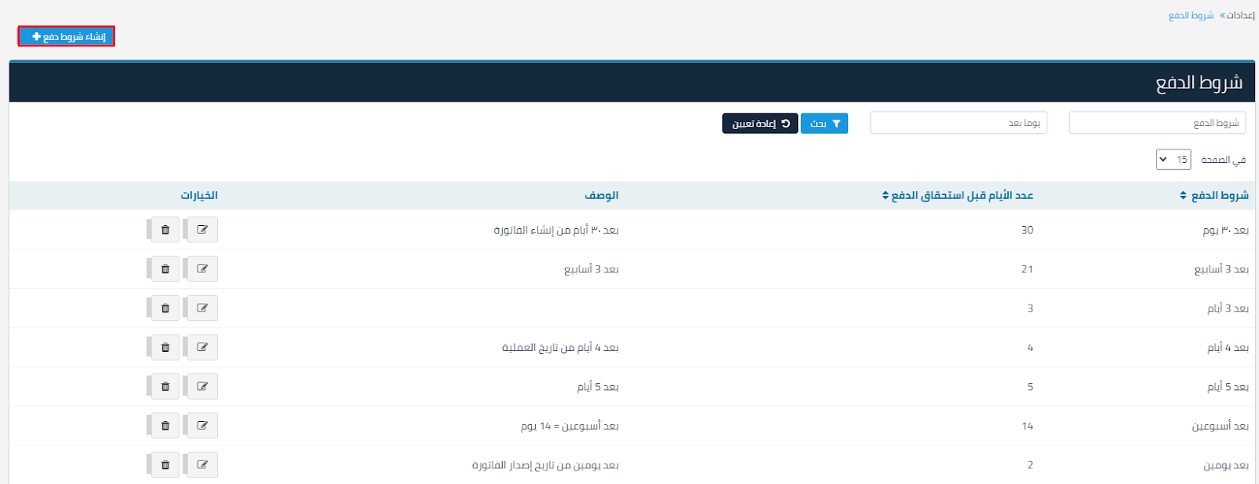Image resolution: width=1259 pixels, height=484 pixels.
Task: Click the edit icon for بعد ٣٠ يوم row
Action: (x=202, y=230)
